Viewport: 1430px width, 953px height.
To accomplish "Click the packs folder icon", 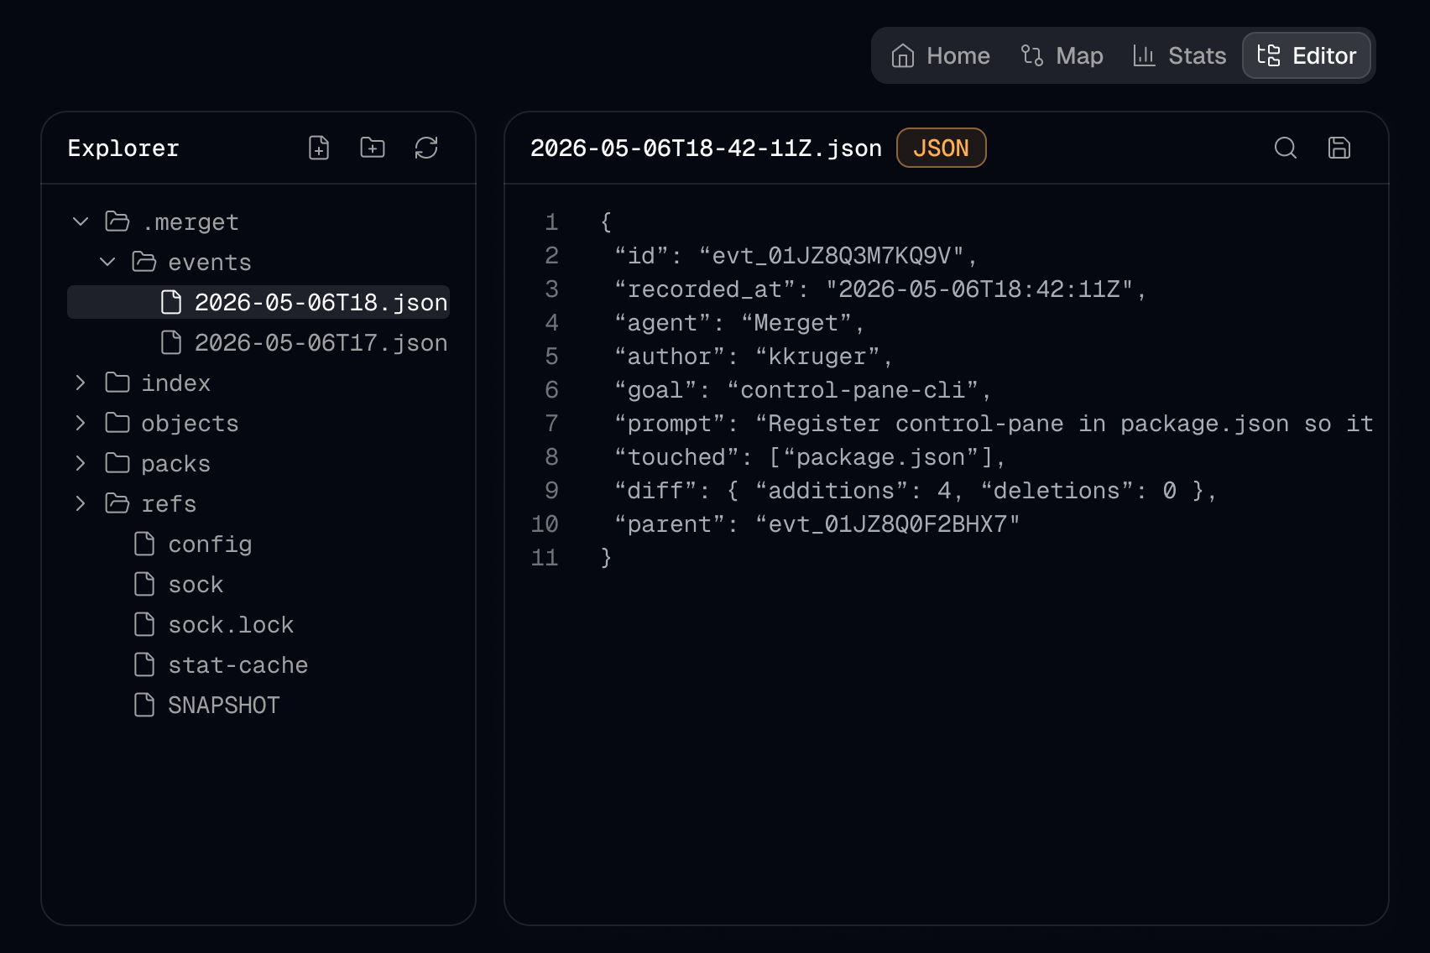I will click(x=117, y=463).
